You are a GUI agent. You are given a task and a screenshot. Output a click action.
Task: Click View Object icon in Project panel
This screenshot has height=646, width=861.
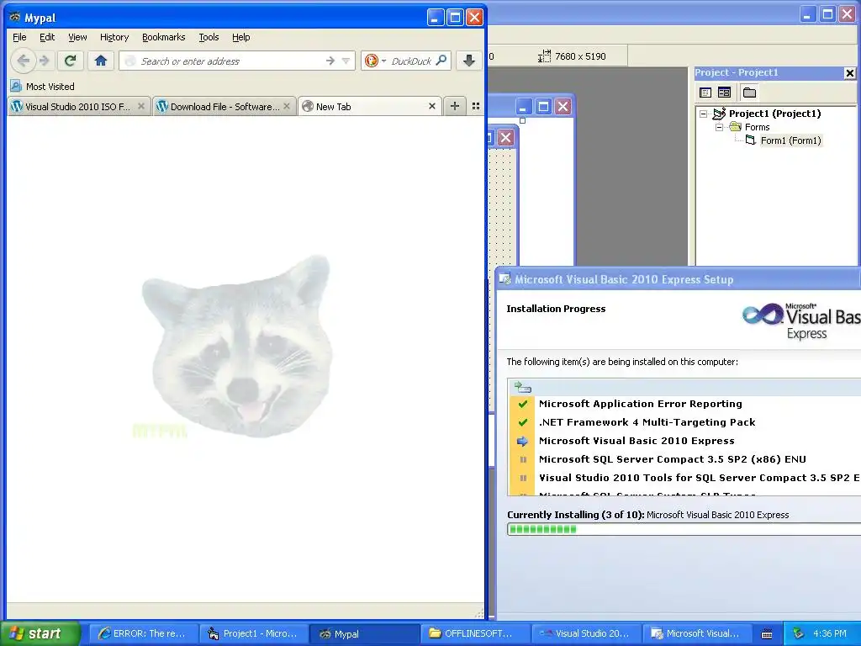724,93
